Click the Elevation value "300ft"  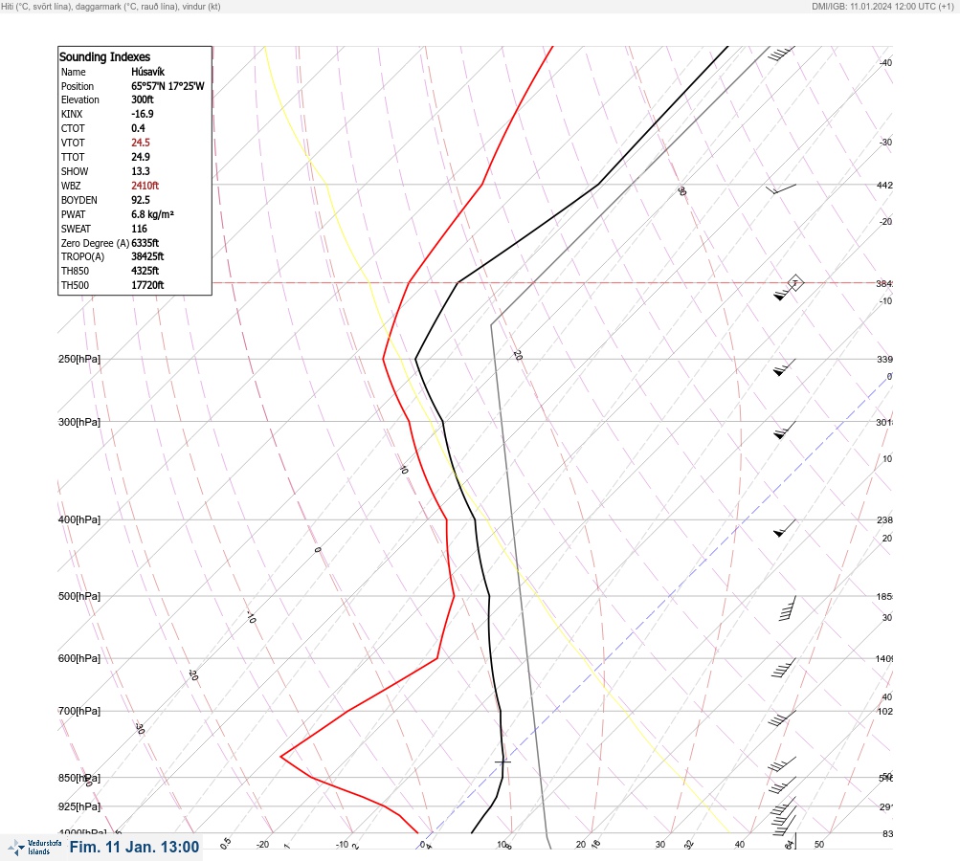[142, 99]
